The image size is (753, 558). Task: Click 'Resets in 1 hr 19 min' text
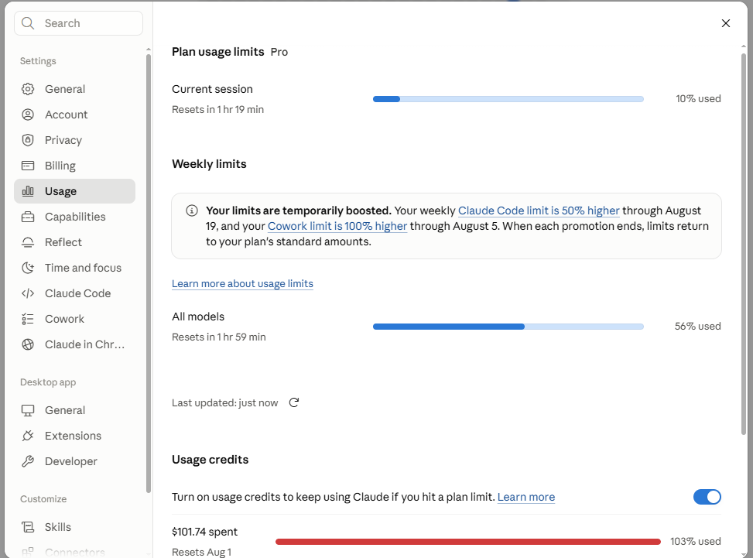217,109
